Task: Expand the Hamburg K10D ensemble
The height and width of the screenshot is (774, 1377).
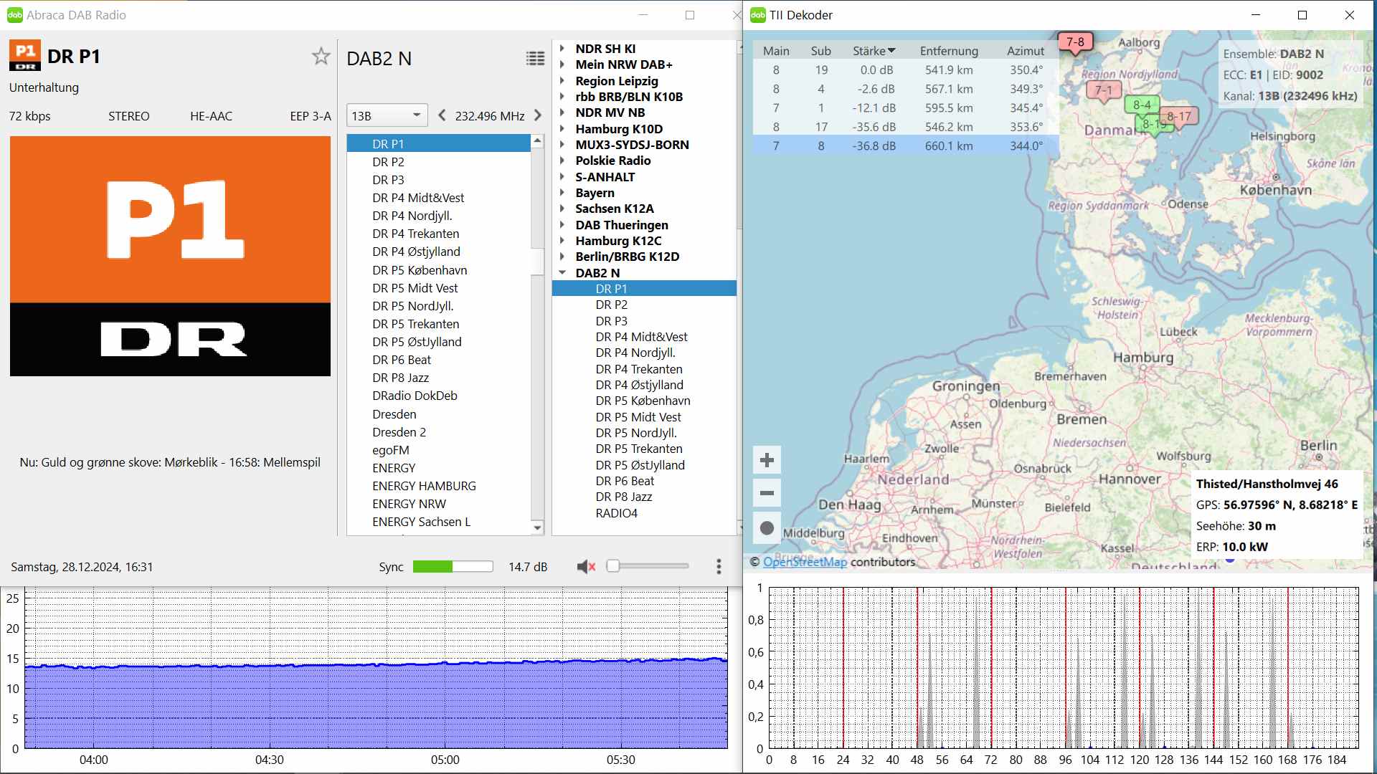Action: coord(562,129)
